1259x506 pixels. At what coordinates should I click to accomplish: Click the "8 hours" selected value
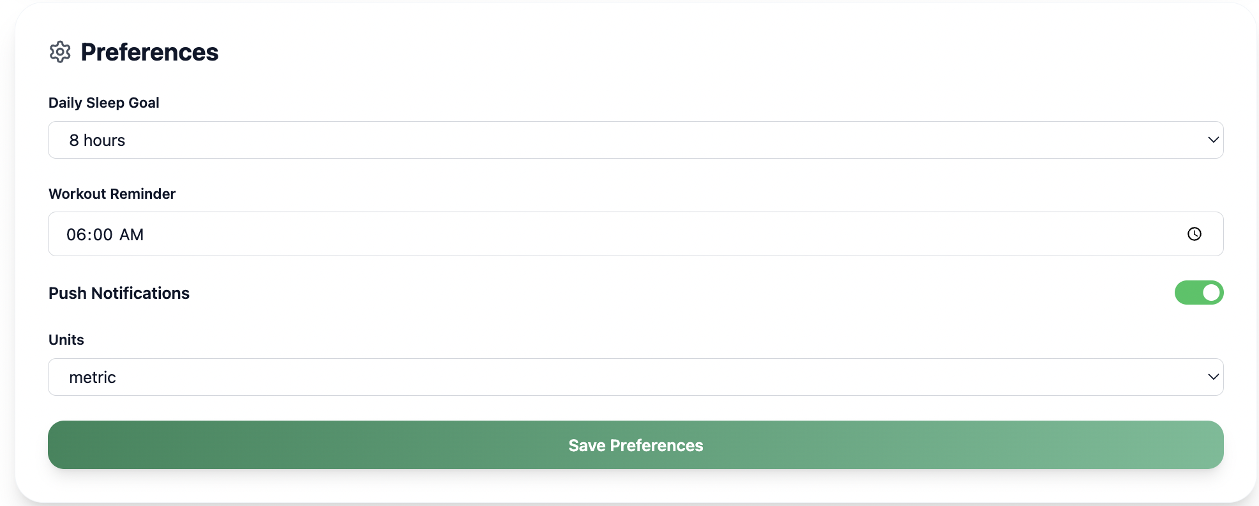97,140
